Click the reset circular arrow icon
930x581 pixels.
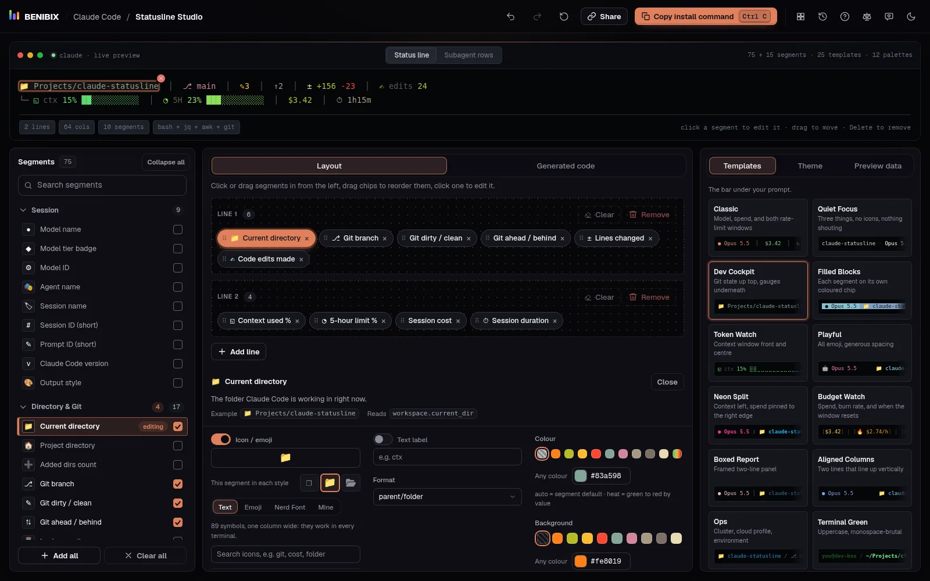coord(564,17)
